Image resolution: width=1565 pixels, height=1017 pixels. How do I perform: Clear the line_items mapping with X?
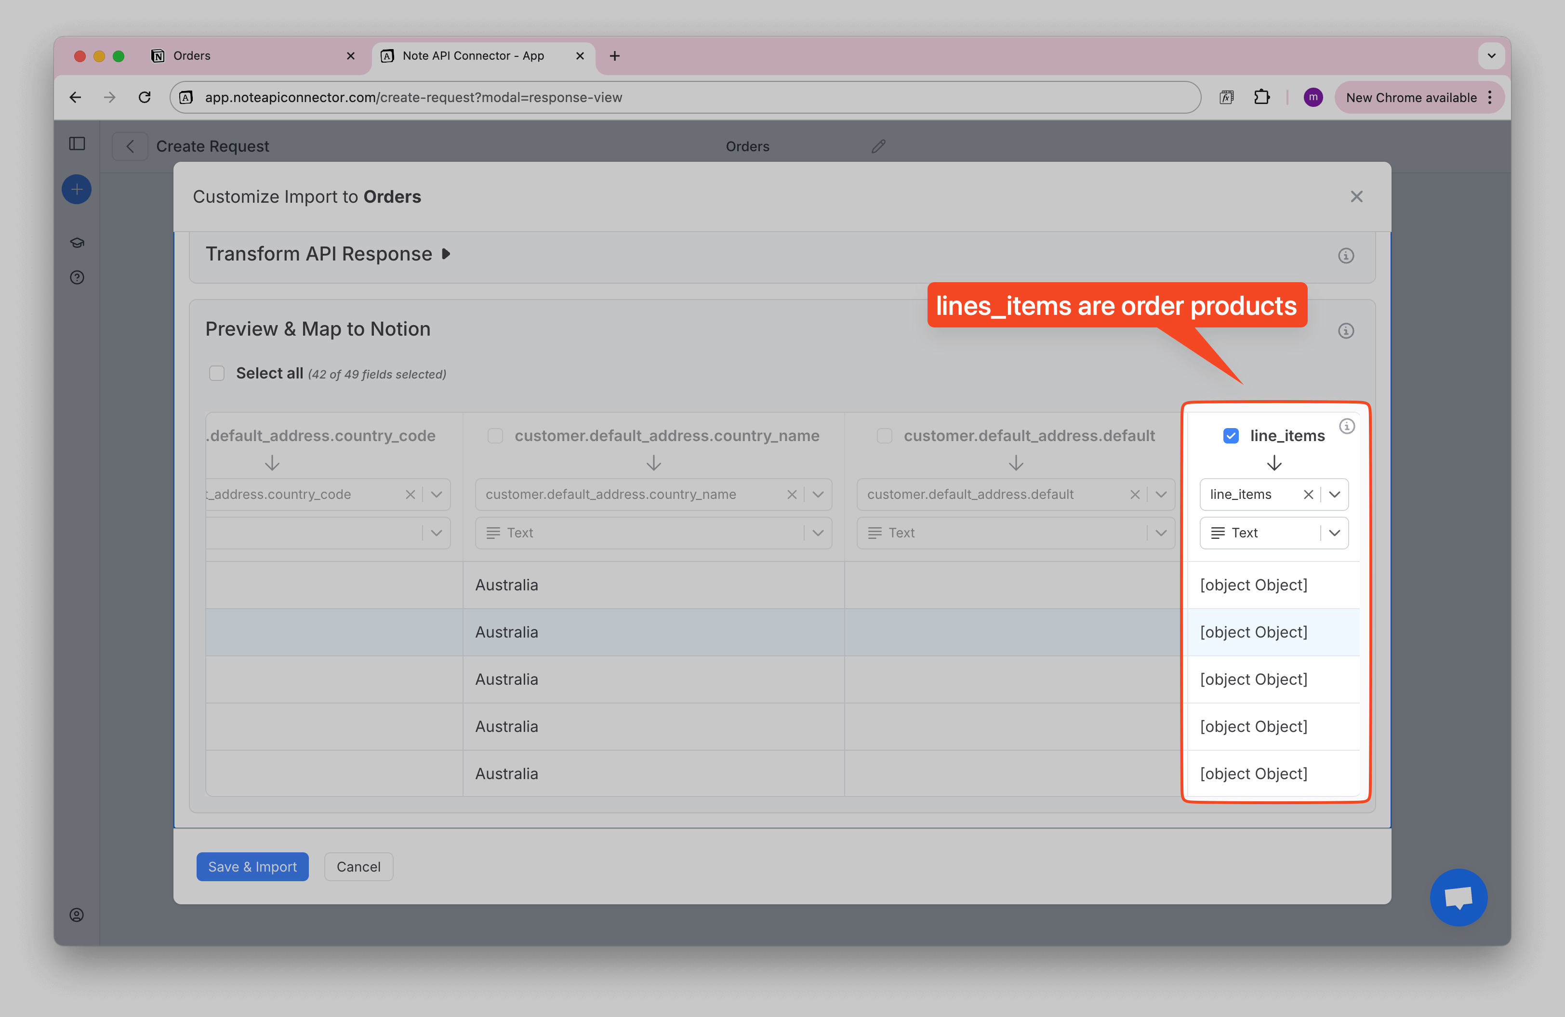1308,495
